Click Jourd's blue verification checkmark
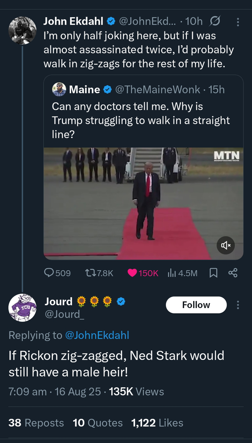 121,302
